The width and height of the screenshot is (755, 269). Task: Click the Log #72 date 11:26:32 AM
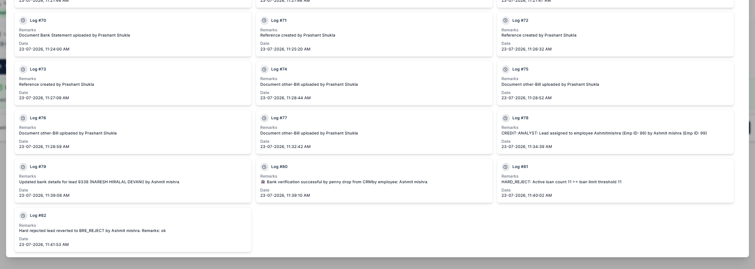526,49
